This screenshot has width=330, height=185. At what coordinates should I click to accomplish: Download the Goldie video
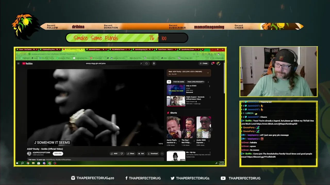click(153, 153)
